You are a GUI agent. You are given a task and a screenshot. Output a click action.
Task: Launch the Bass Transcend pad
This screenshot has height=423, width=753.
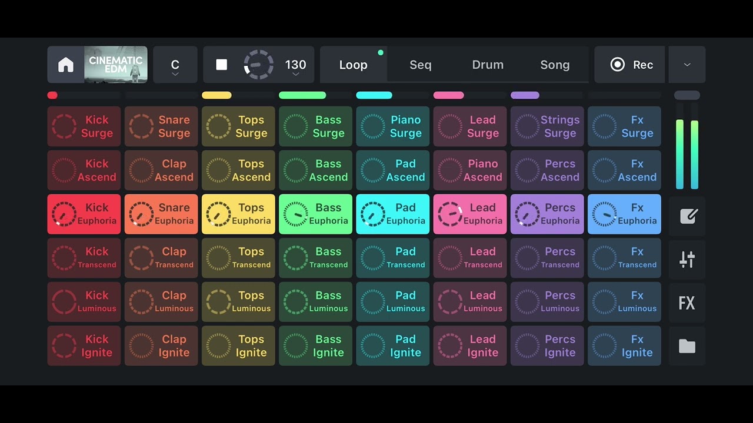(x=315, y=258)
